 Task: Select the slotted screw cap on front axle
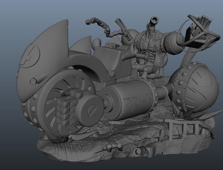click(x=92, y=111)
